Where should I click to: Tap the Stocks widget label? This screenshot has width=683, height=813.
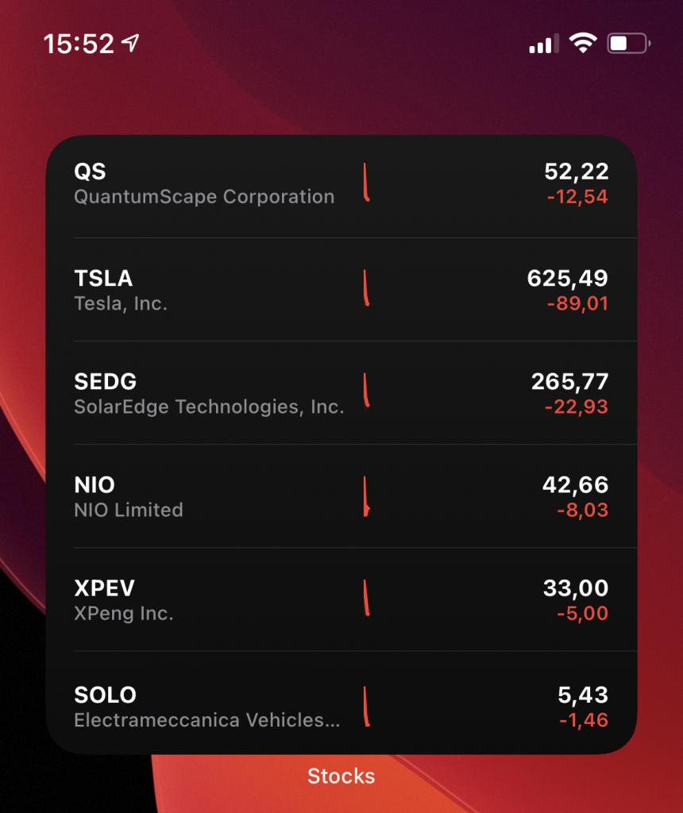(x=341, y=776)
